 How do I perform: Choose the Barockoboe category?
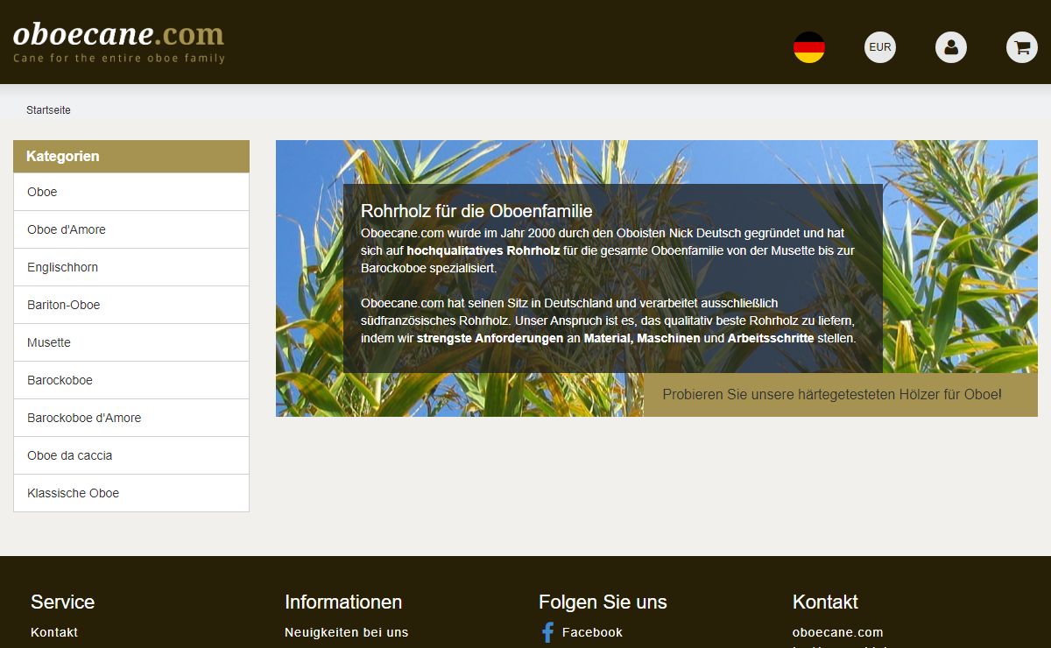point(131,380)
